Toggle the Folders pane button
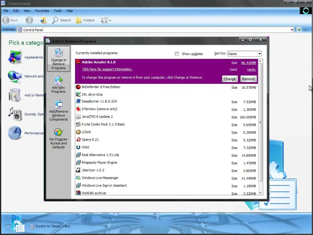 85,20
